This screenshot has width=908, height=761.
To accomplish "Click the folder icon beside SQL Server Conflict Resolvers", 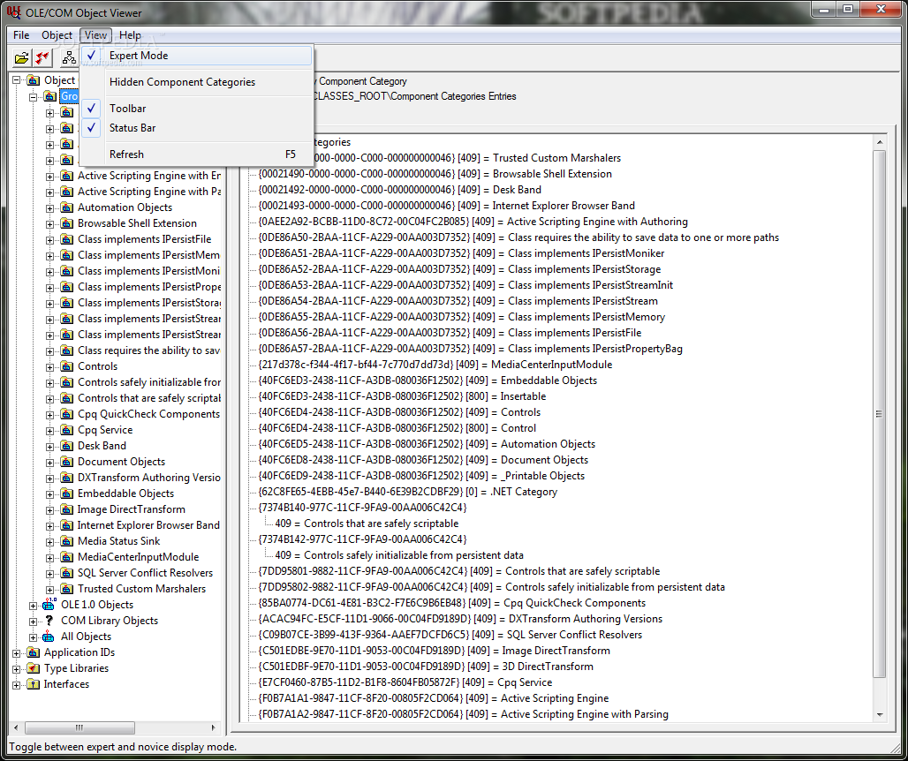I will 67,573.
